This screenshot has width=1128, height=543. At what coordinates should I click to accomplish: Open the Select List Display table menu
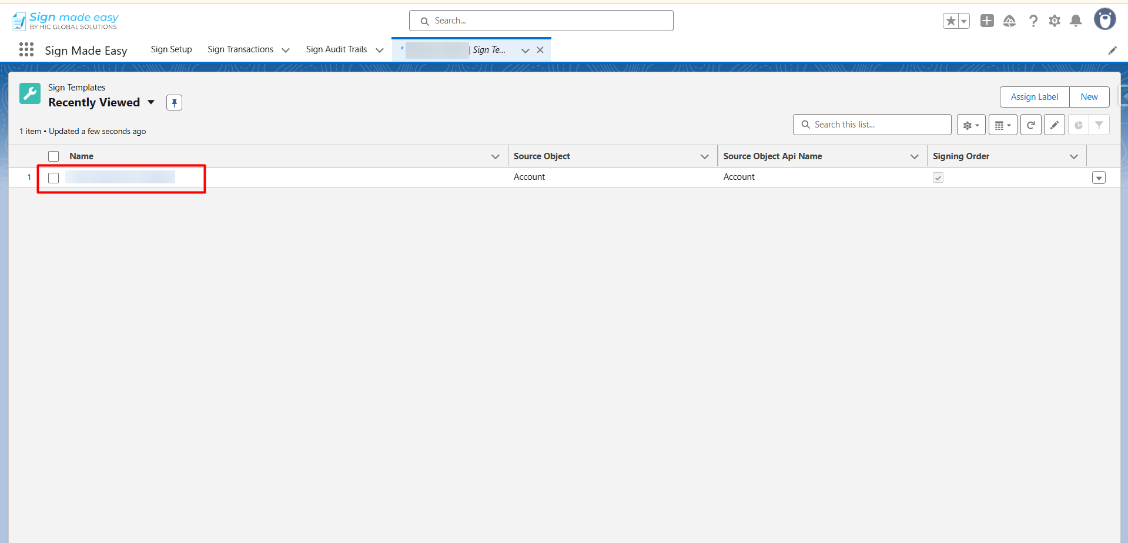[1003, 125]
